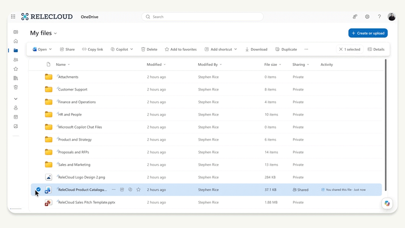
Task: Click Add to favorites in toolbar
Action: click(180, 49)
